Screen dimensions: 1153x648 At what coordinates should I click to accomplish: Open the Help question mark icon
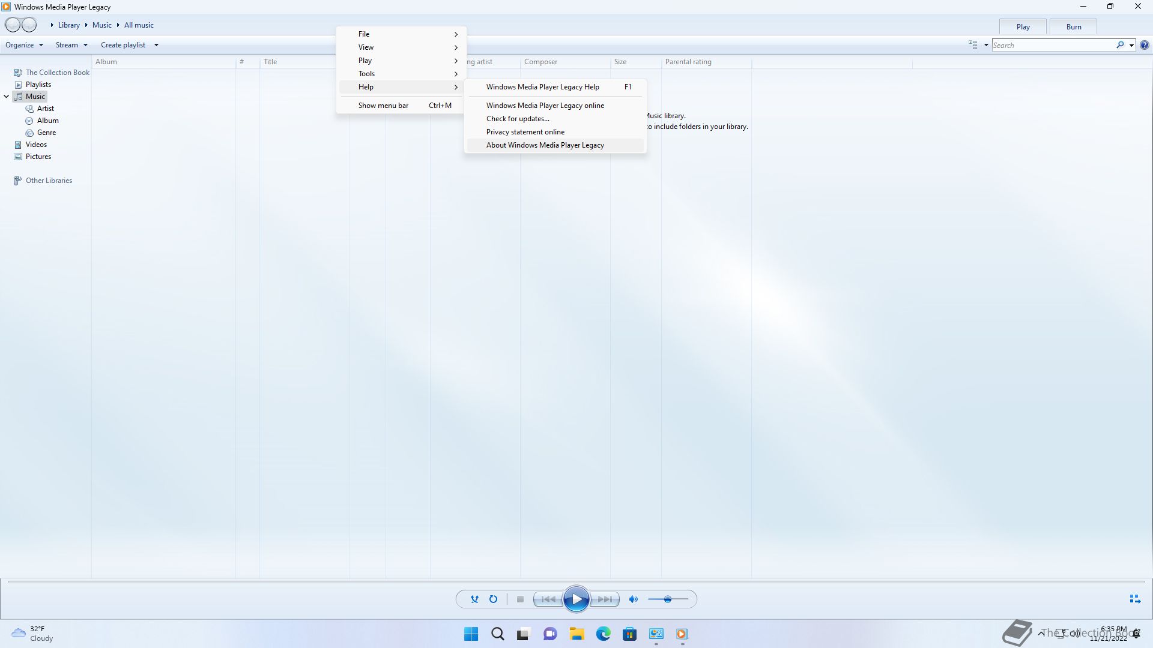pyautogui.click(x=1145, y=45)
